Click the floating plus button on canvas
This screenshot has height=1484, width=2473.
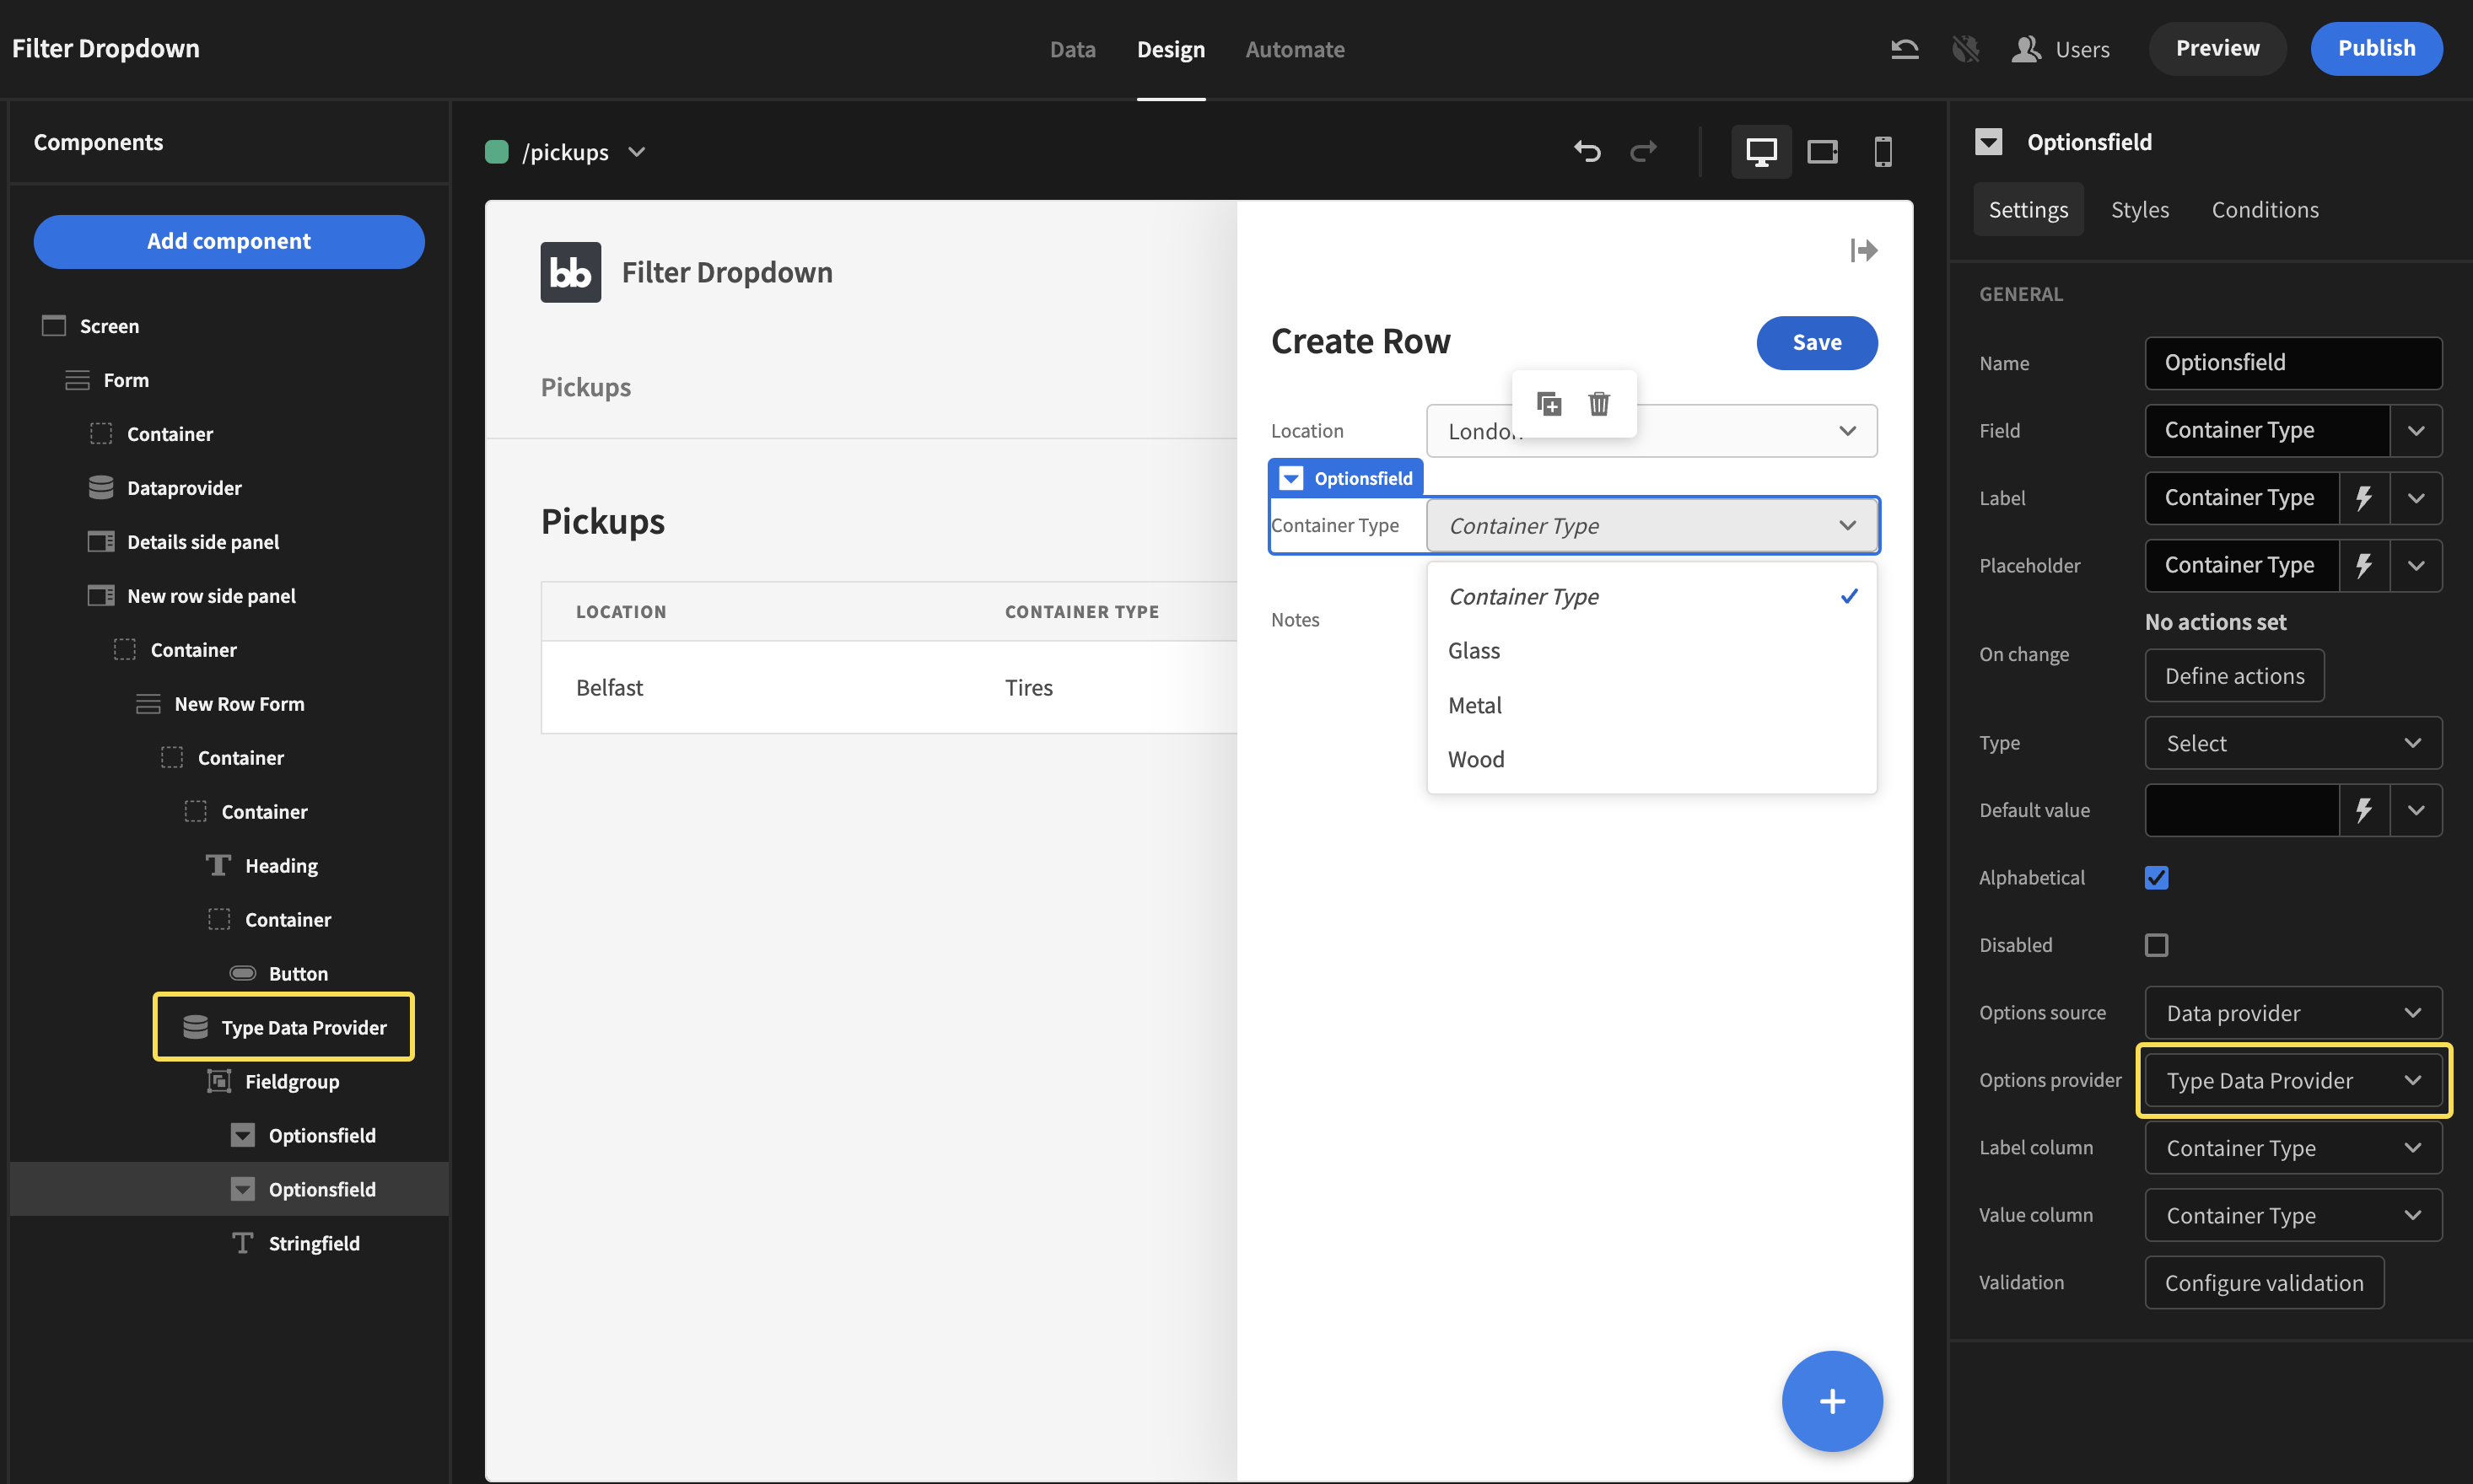[1832, 1401]
